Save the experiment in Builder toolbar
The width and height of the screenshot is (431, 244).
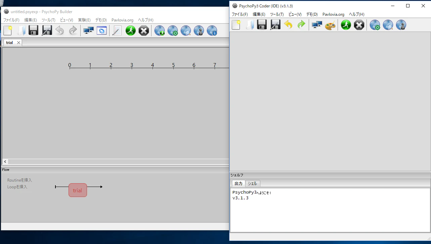pyautogui.click(x=33, y=31)
